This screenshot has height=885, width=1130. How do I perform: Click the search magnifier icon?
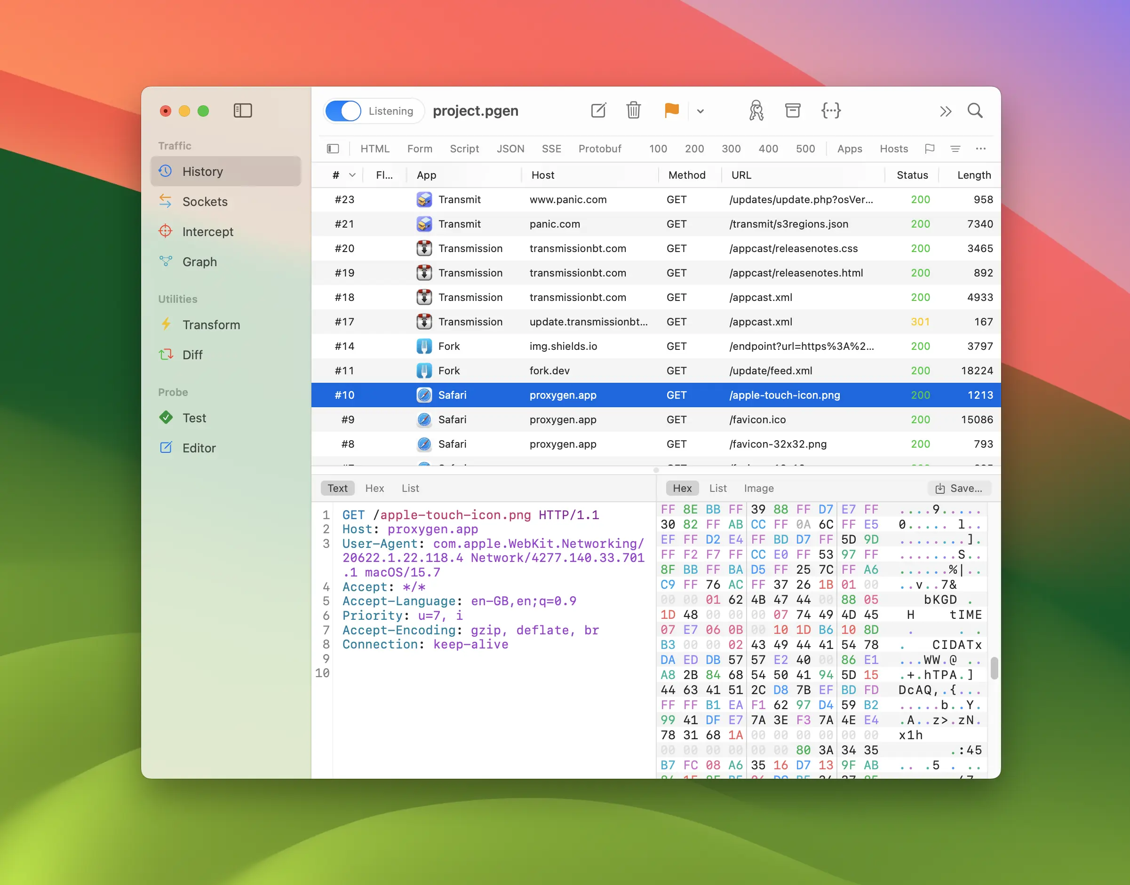[x=975, y=111]
